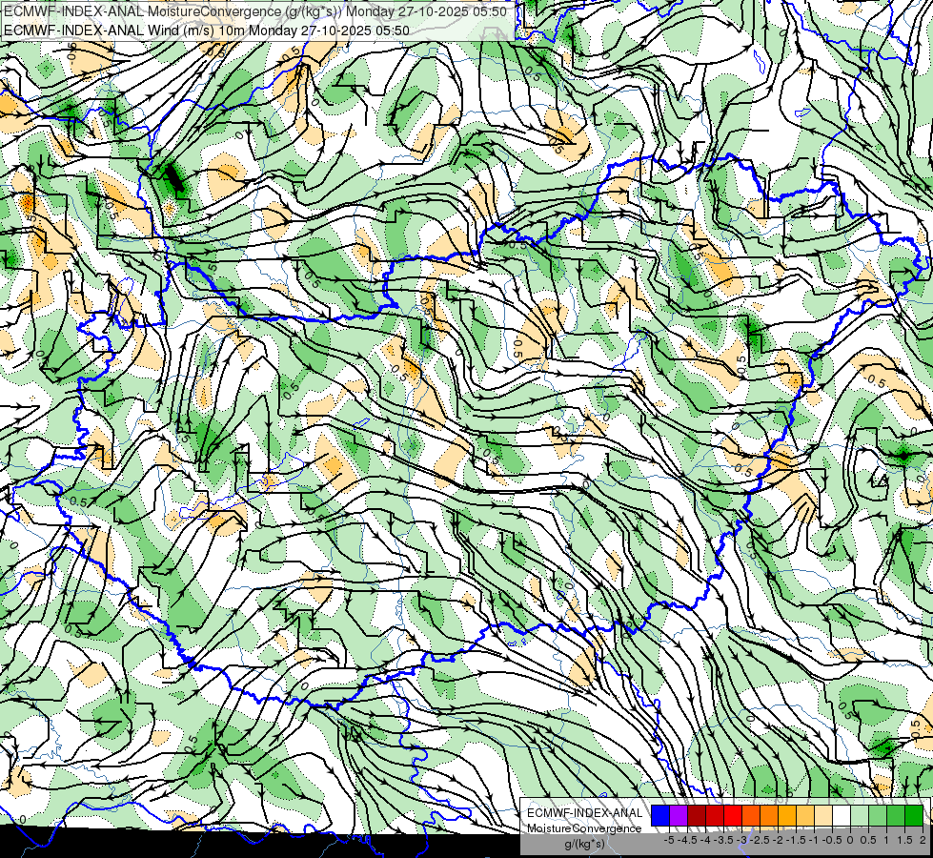Click the blue legend color swatch
Screen dimensions: 933x858
click(x=660, y=816)
